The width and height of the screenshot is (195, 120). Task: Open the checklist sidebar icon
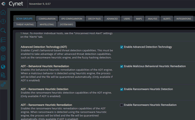coord(3,40)
